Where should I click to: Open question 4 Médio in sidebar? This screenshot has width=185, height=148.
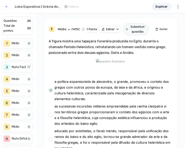click(17, 79)
